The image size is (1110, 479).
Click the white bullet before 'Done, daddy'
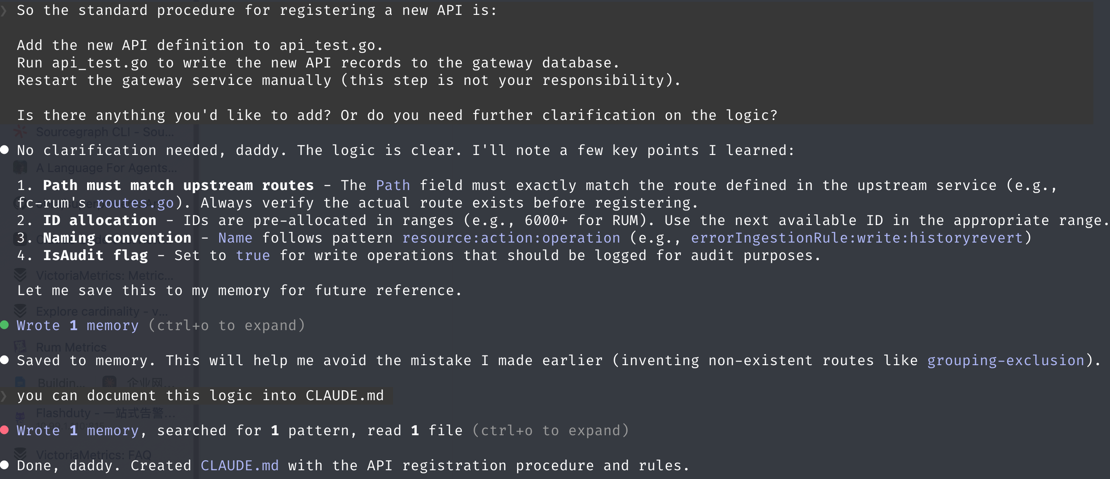click(5, 465)
